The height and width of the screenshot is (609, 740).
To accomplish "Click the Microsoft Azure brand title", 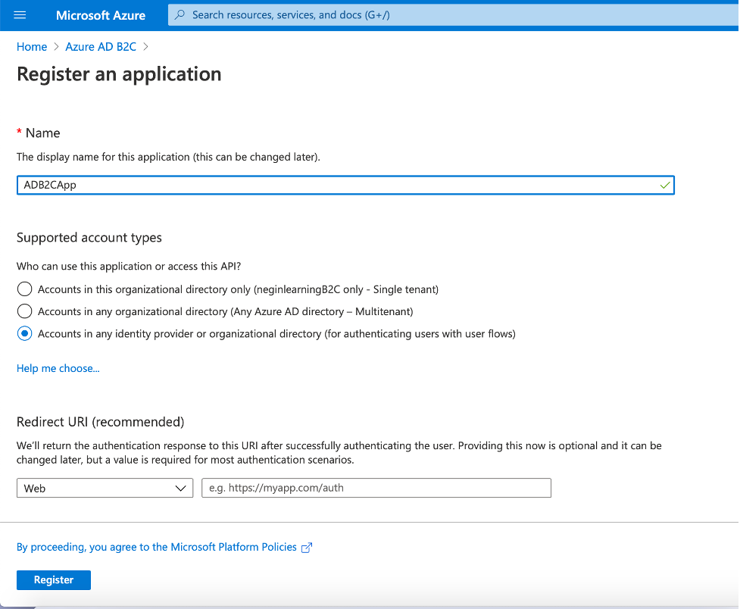I will tap(101, 15).
